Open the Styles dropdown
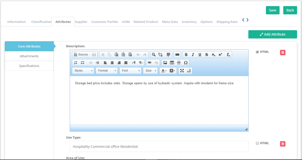 click(83, 71)
